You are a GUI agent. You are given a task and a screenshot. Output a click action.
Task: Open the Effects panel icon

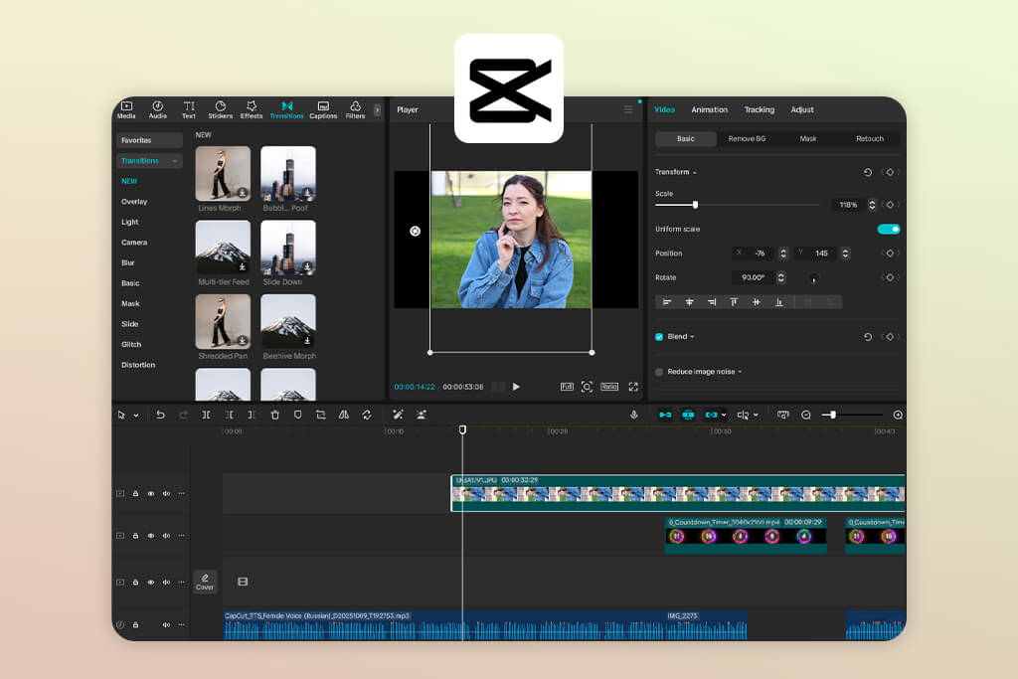(252, 109)
